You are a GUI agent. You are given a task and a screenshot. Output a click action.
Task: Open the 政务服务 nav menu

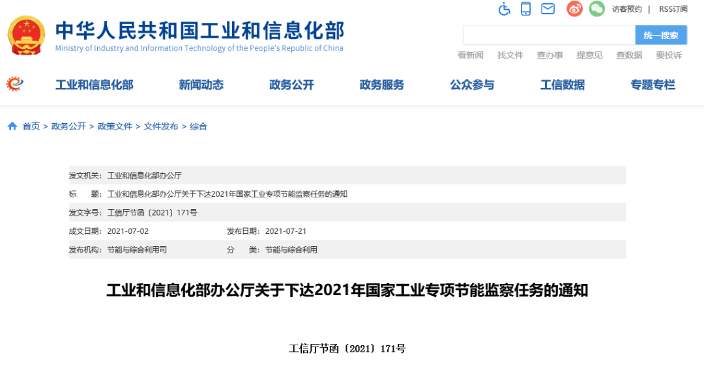click(x=381, y=85)
